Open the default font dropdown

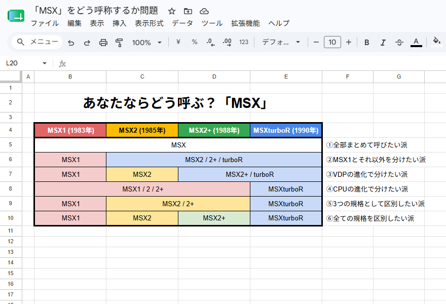click(281, 42)
